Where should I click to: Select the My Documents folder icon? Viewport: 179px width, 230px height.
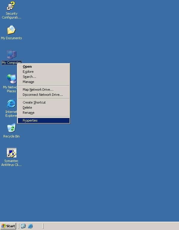(11, 30)
